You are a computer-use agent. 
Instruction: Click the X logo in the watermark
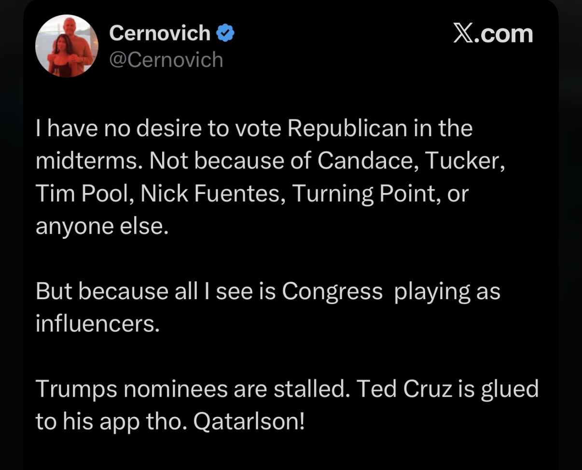click(x=464, y=34)
